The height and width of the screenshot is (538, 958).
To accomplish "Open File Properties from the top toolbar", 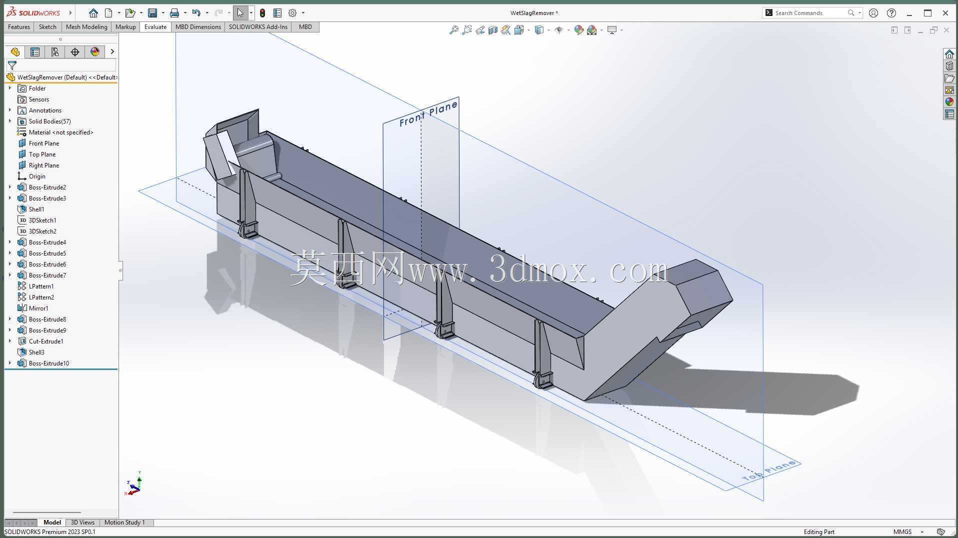I will [277, 13].
